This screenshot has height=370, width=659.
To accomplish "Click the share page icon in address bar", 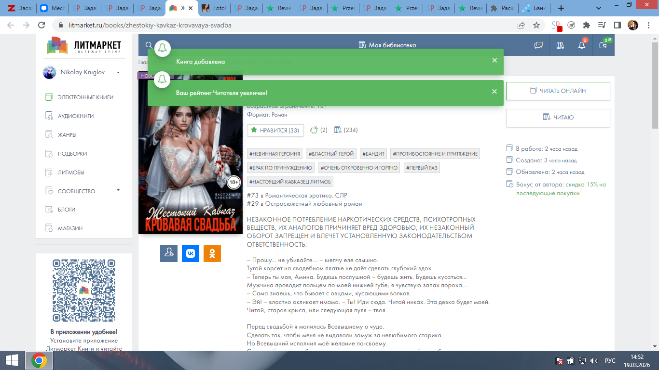I will click(x=521, y=25).
